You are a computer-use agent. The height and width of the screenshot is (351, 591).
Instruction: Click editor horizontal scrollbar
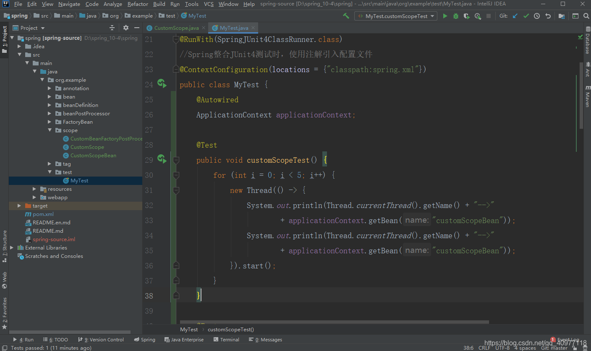335,322
